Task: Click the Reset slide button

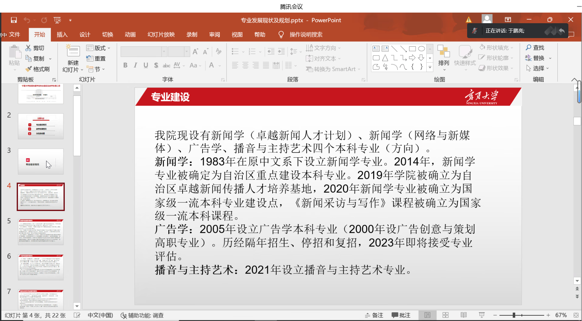Action: coord(96,59)
